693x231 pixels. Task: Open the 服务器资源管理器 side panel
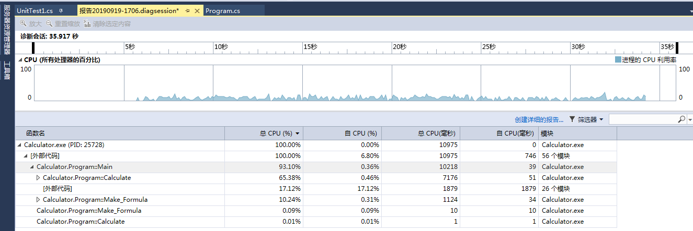click(7, 31)
